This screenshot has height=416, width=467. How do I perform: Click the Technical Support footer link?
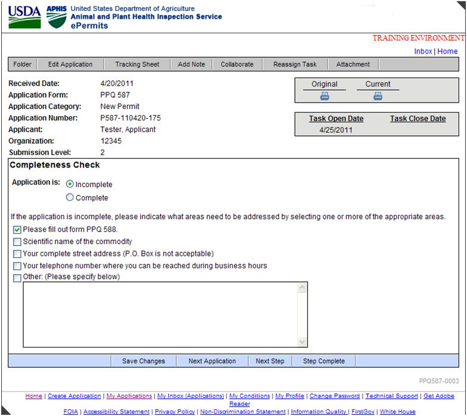391,396
